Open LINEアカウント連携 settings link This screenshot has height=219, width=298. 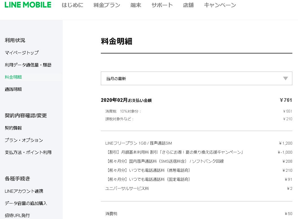coord(24,191)
